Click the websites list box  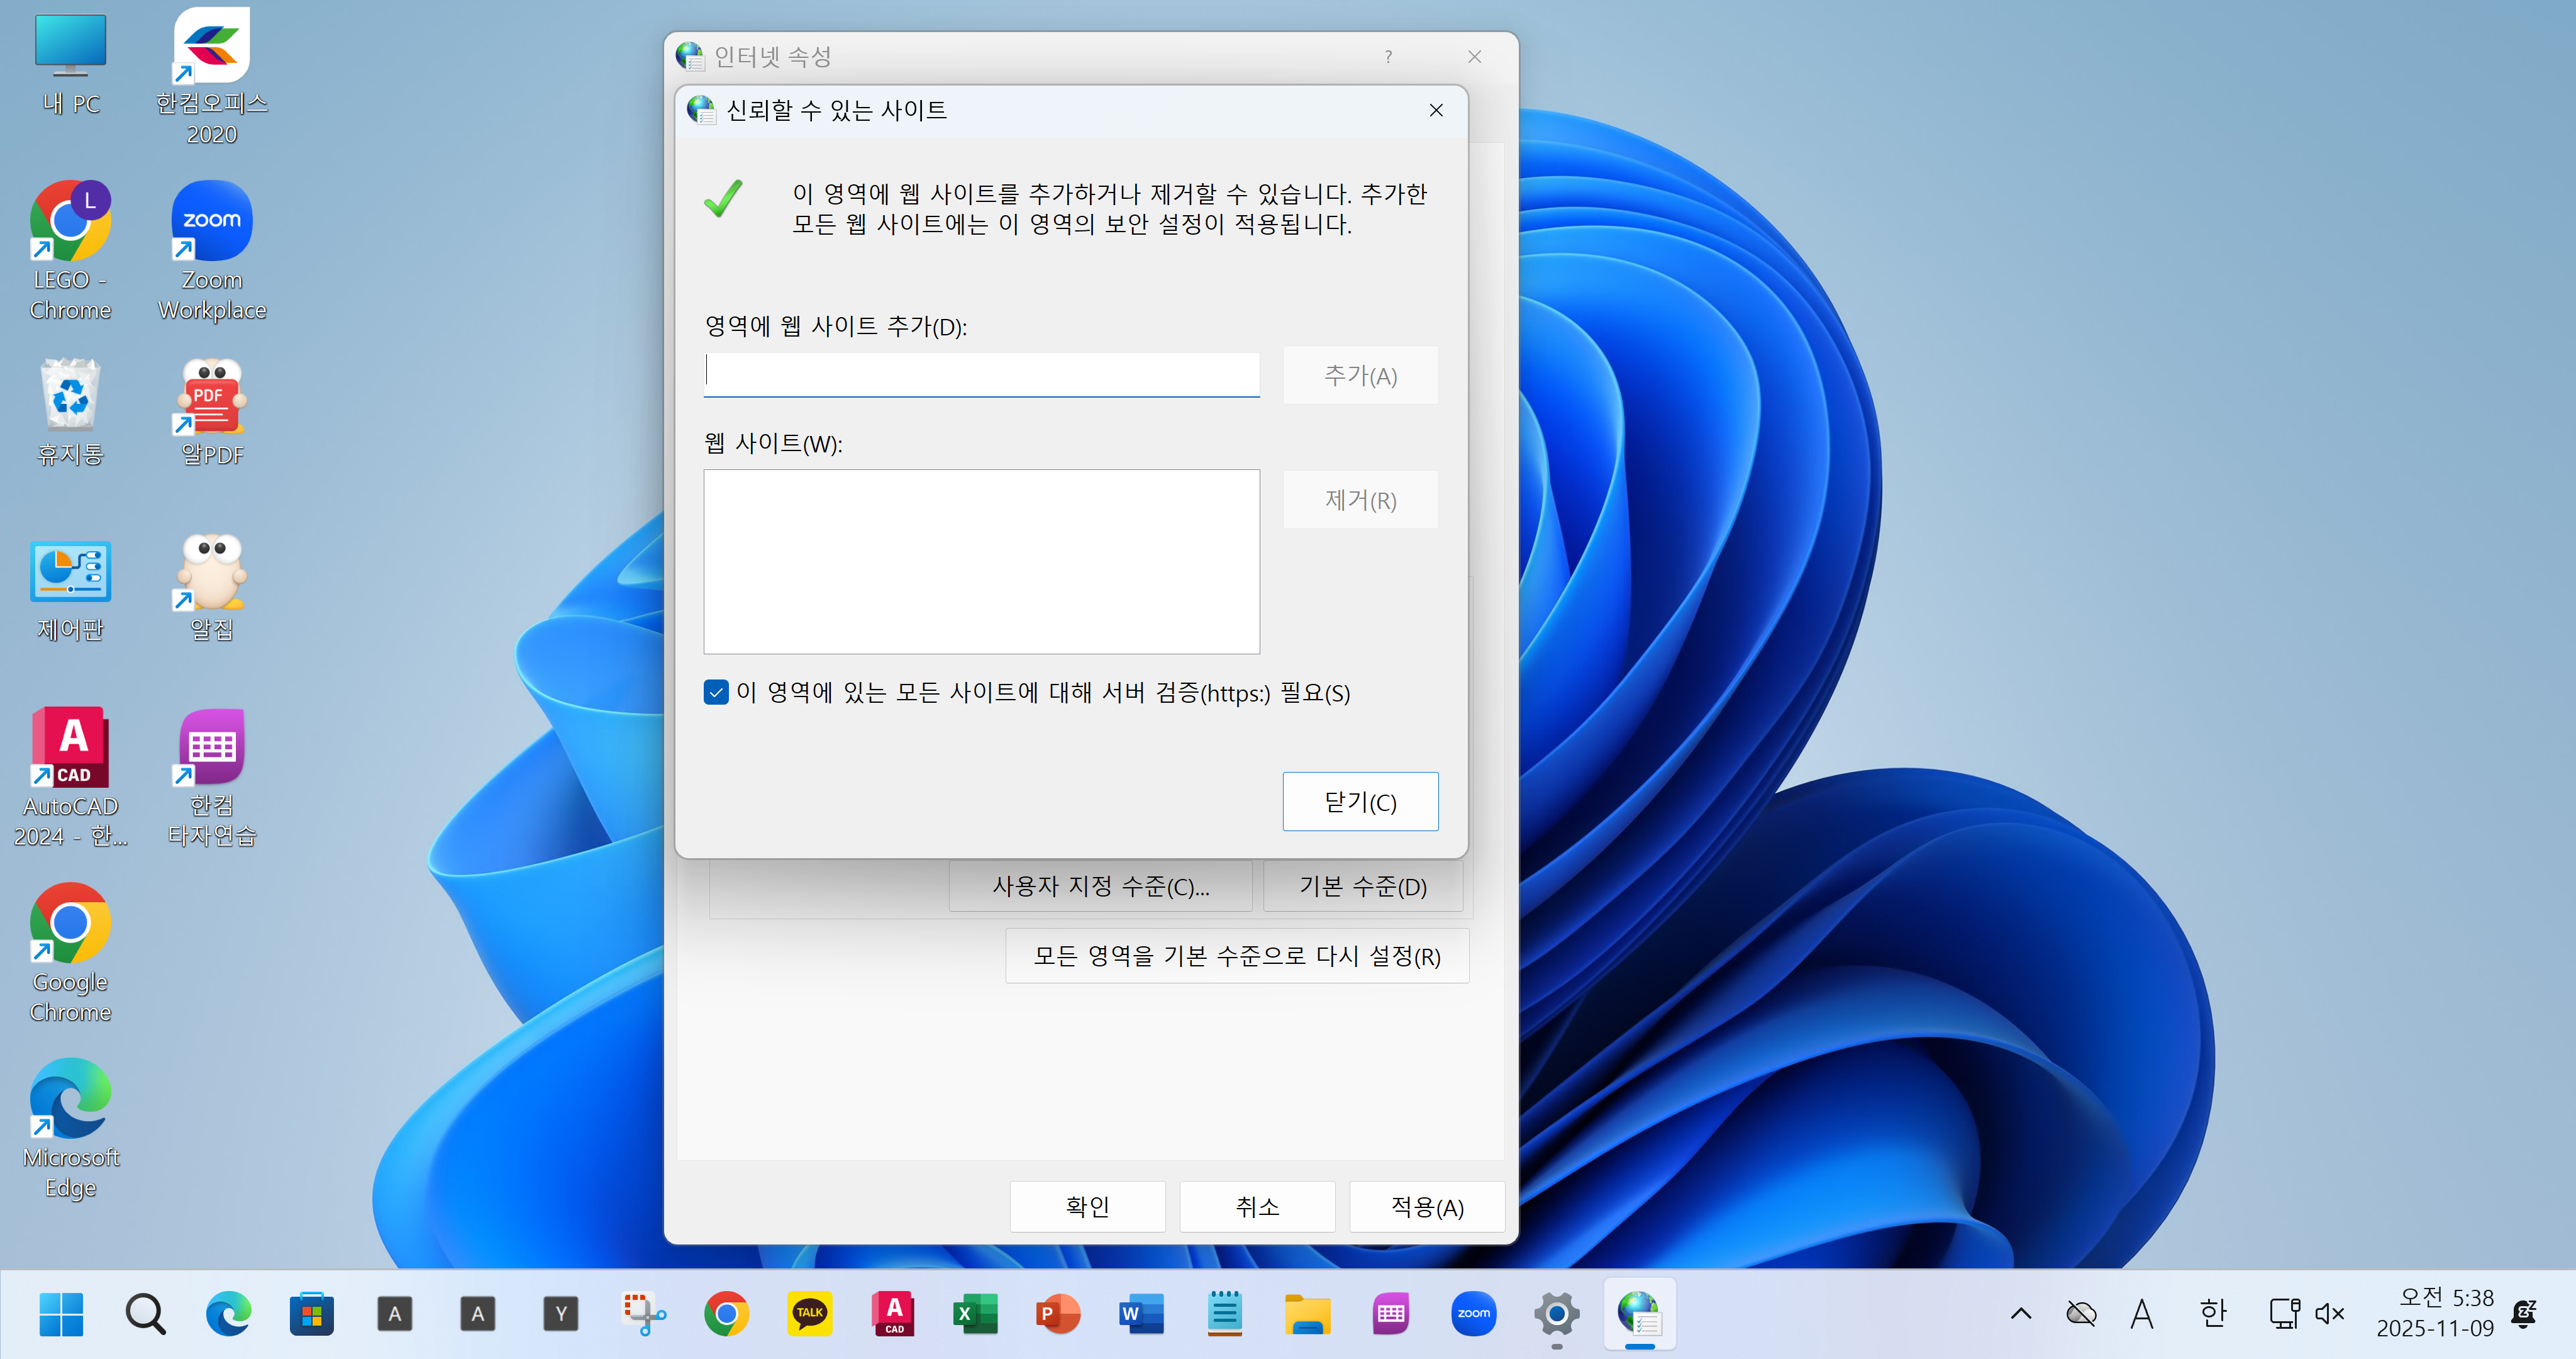click(980, 561)
